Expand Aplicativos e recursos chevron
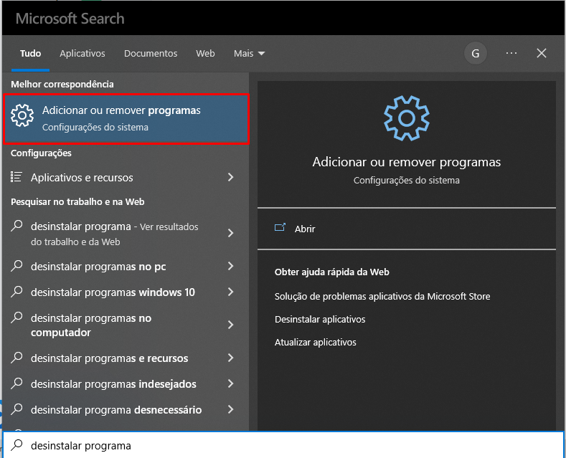 (x=231, y=177)
